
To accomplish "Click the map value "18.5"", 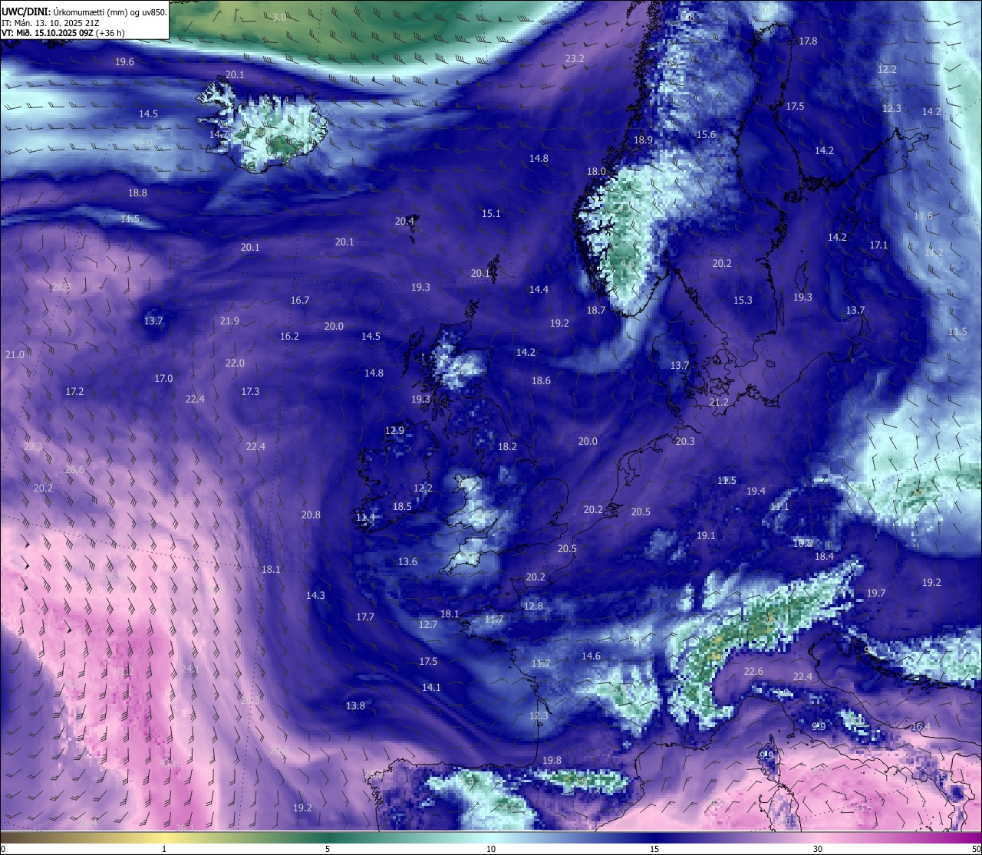I will click(x=402, y=507).
